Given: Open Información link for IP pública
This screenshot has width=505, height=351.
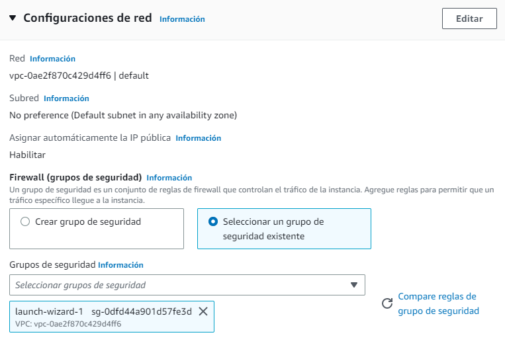Looking at the screenshot, I should point(199,138).
